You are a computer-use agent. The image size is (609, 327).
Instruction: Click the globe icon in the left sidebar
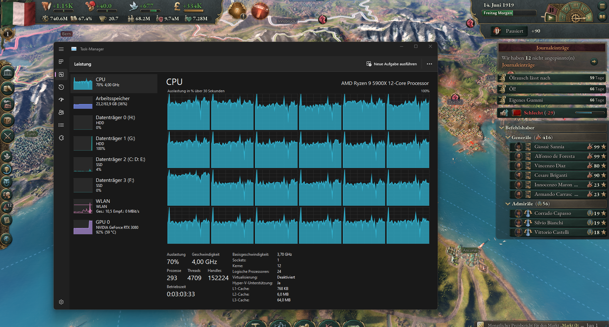[x=6, y=239]
